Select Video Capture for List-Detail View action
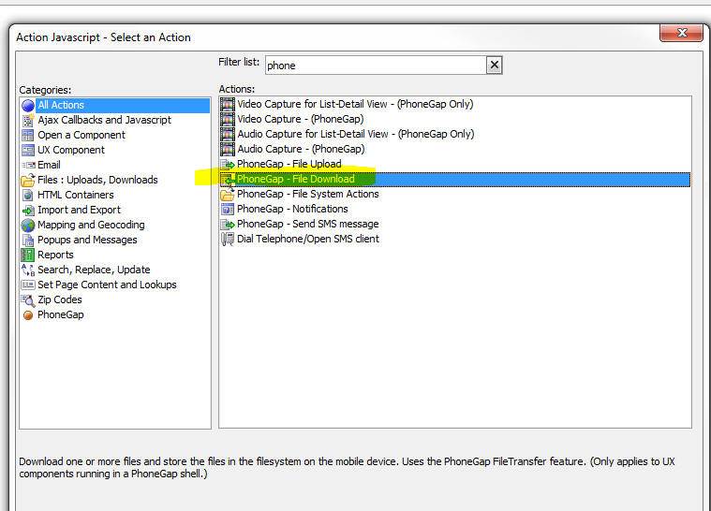Screen dimensions: 711x511 (355, 104)
